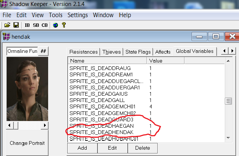
Task: Click the hendak window shield icon
Action: 6,36
